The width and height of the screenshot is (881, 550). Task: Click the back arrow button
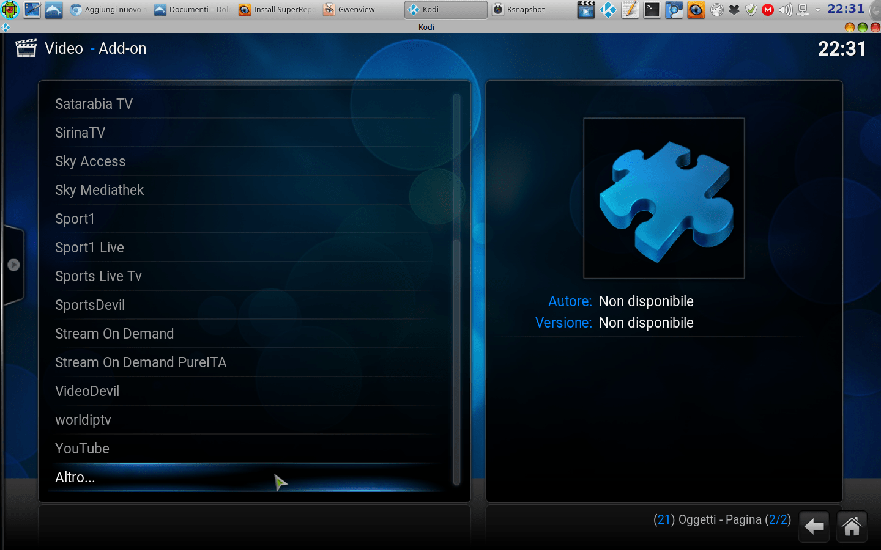pos(814,526)
